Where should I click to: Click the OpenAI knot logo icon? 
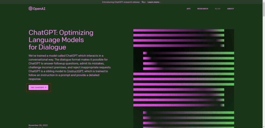pos(30,9)
